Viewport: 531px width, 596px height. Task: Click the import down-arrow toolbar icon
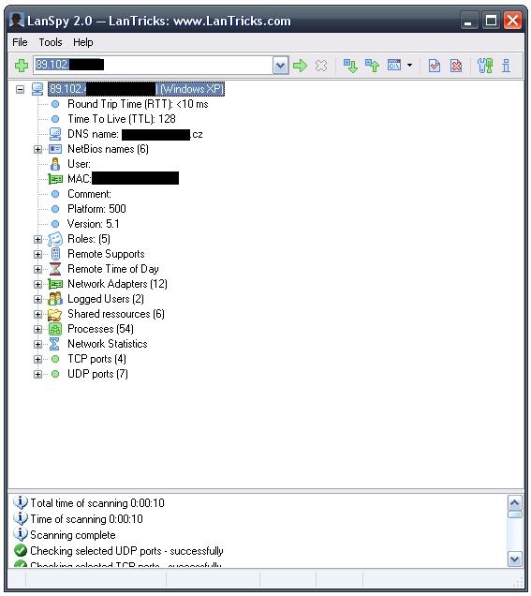pos(350,66)
